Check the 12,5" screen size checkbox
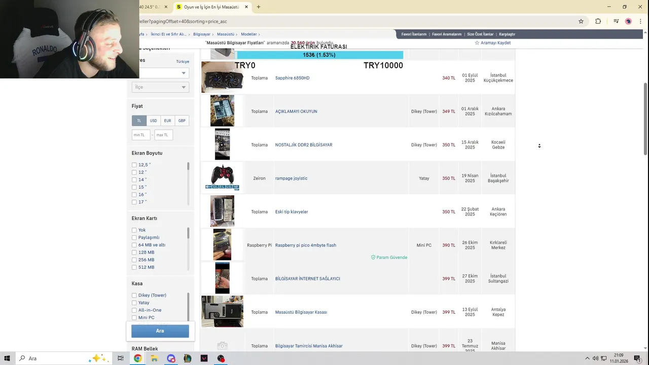 [x=134, y=165]
